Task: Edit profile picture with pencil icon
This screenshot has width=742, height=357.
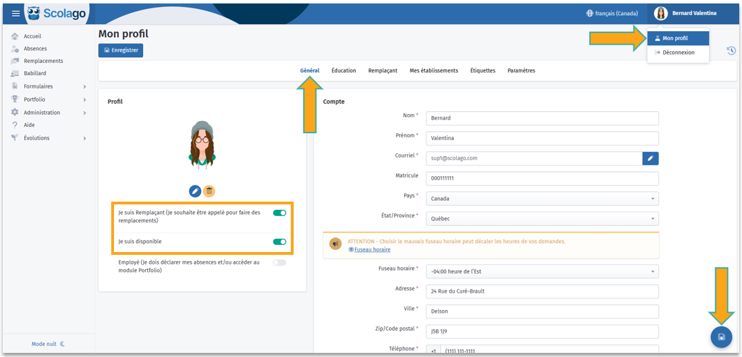Action: coord(195,191)
